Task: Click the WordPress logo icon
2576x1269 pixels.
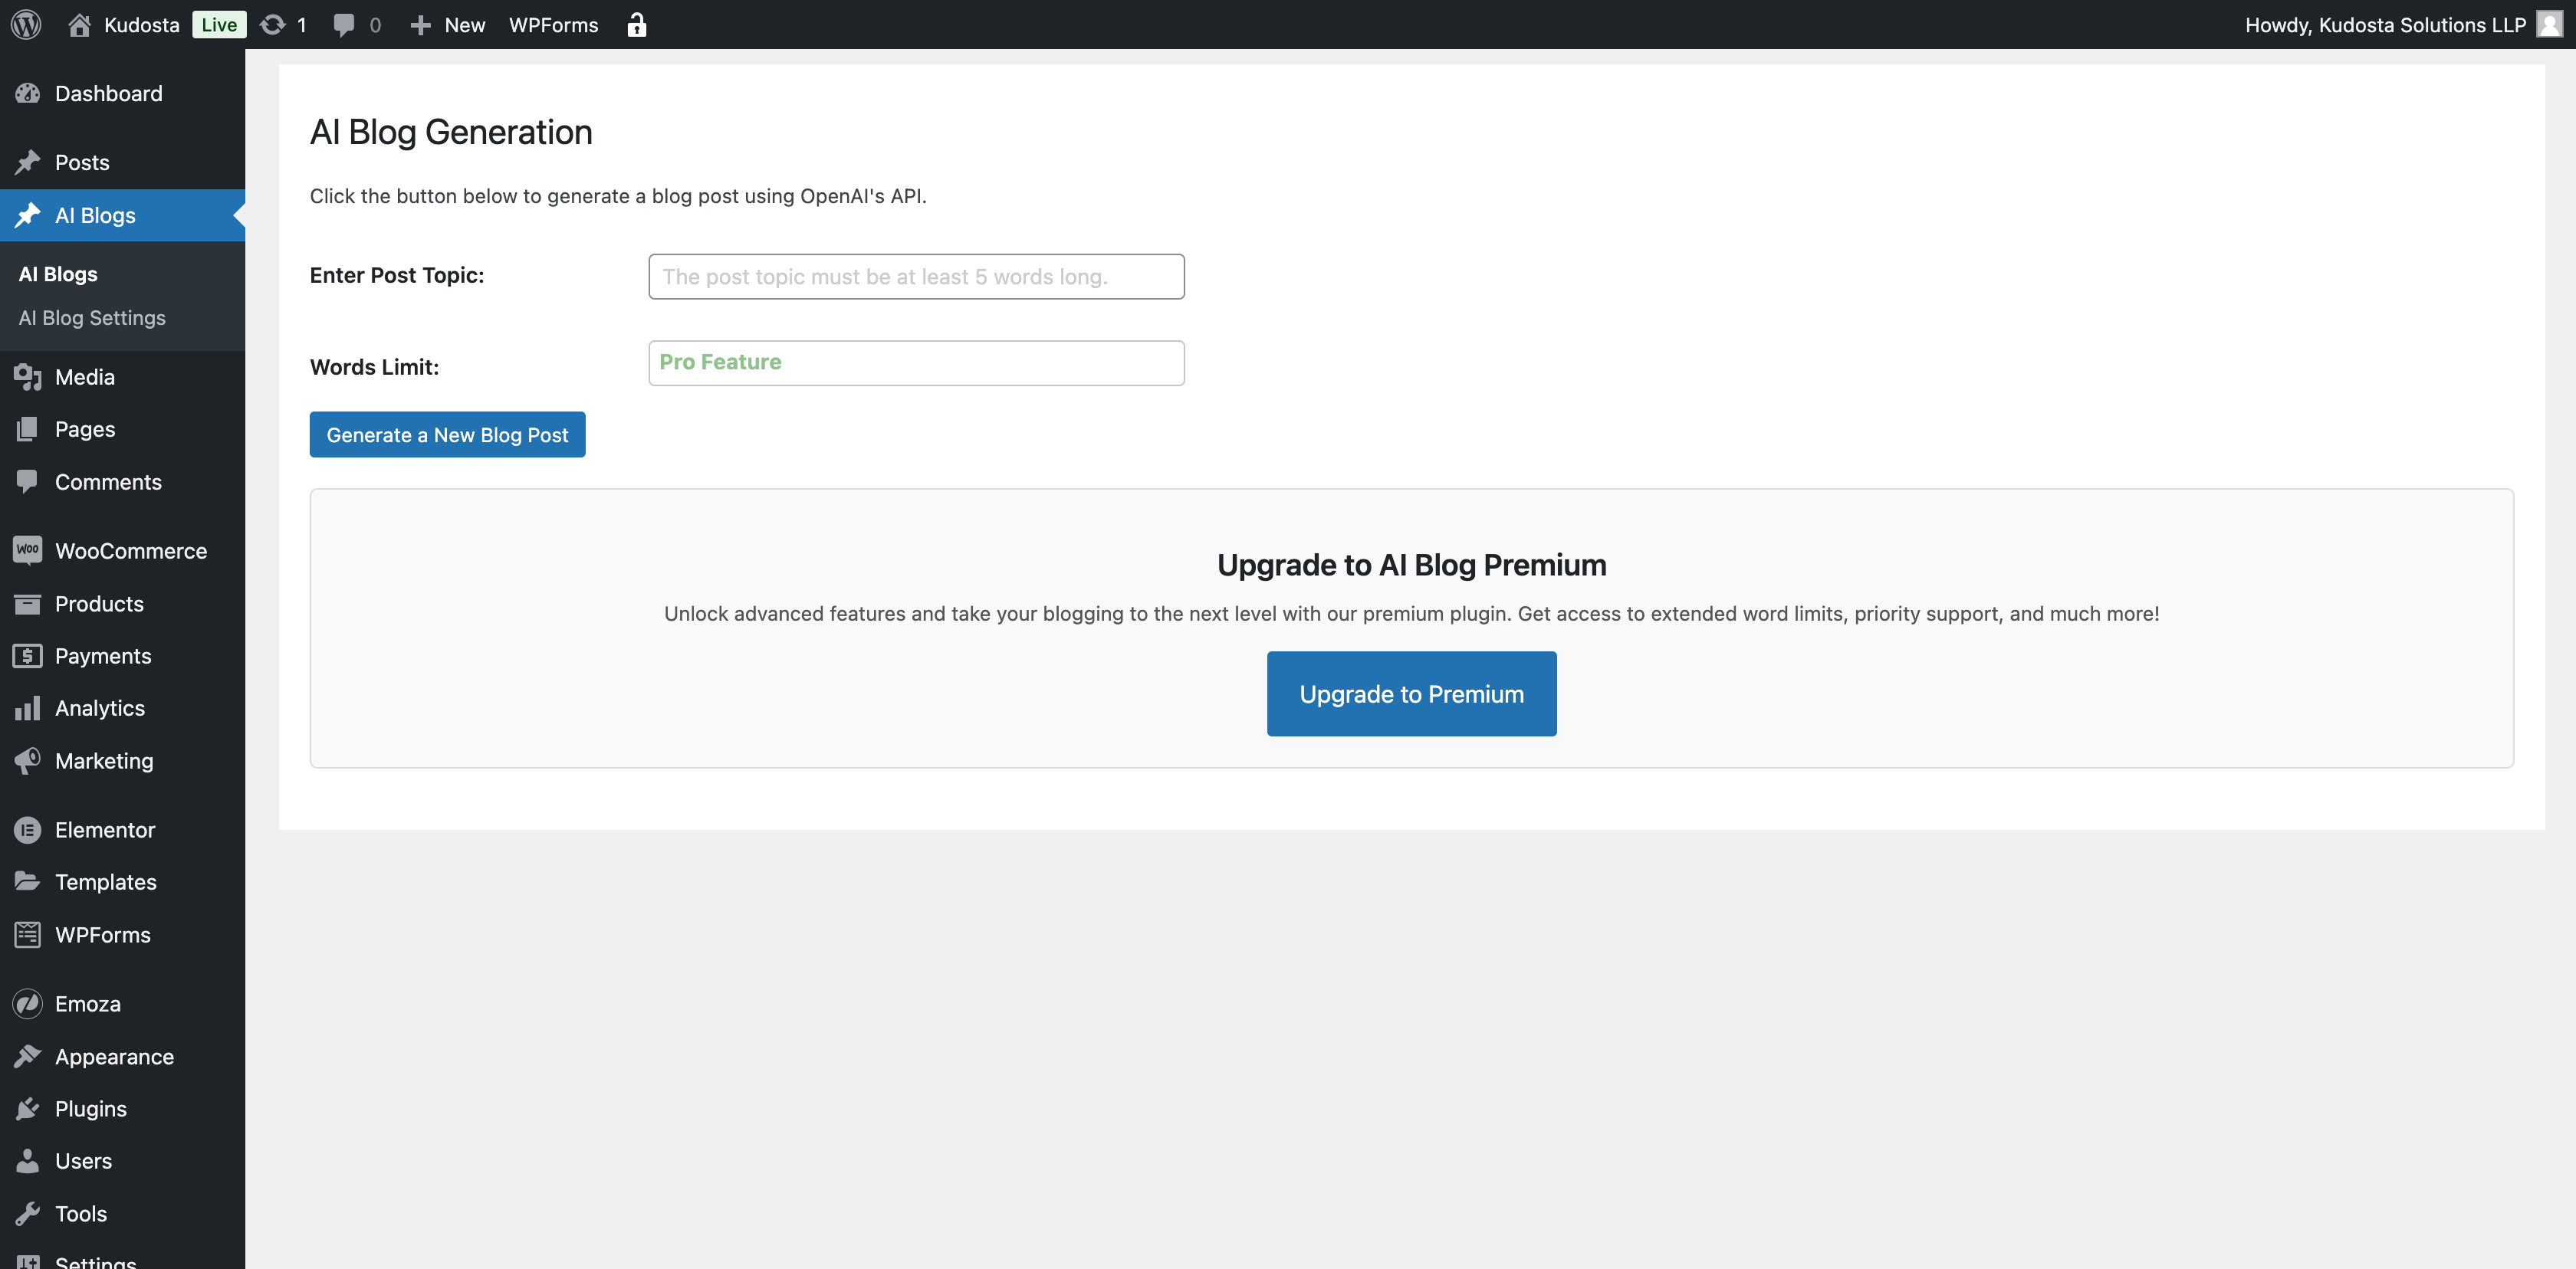Action: [26, 24]
